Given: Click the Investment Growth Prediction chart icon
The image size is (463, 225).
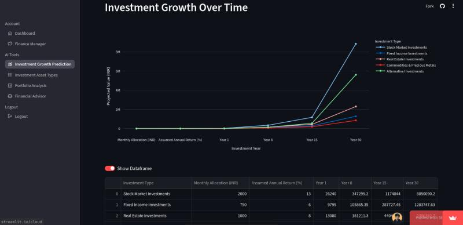Looking at the screenshot, I should (10, 64).
